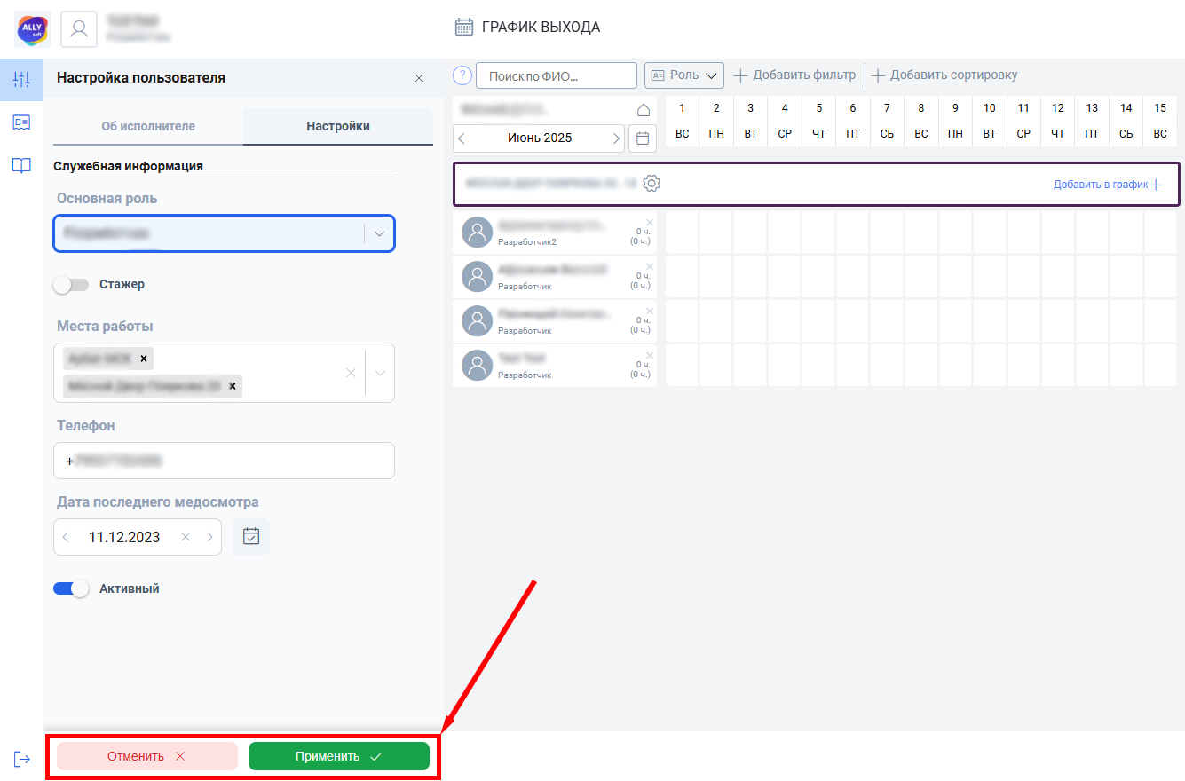Open the calendar picker next to Июнь 2025
This screenshot has height=781, width=1185.
pyautogui.click(x=643, y=138)
